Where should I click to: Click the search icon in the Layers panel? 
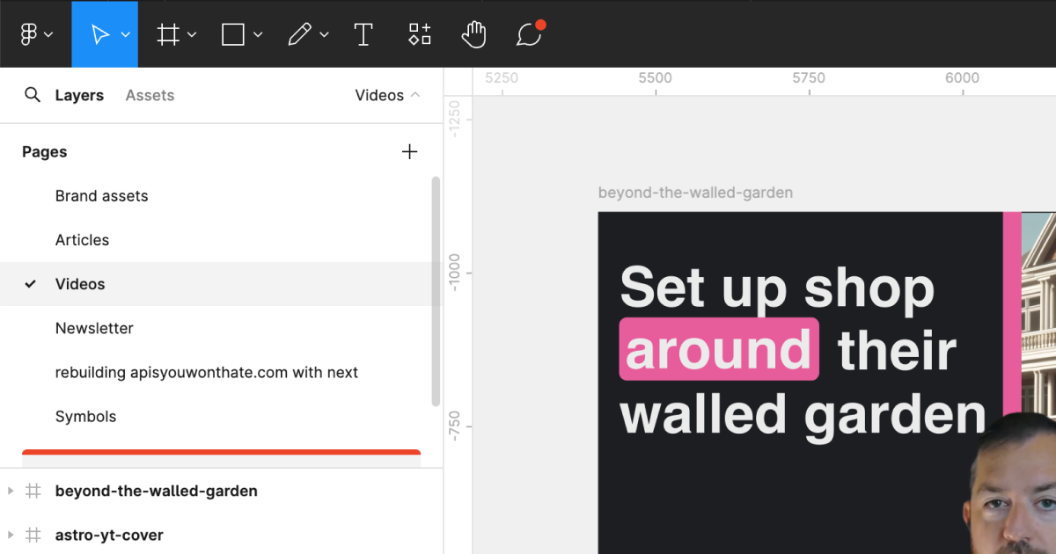coord(32,95)
